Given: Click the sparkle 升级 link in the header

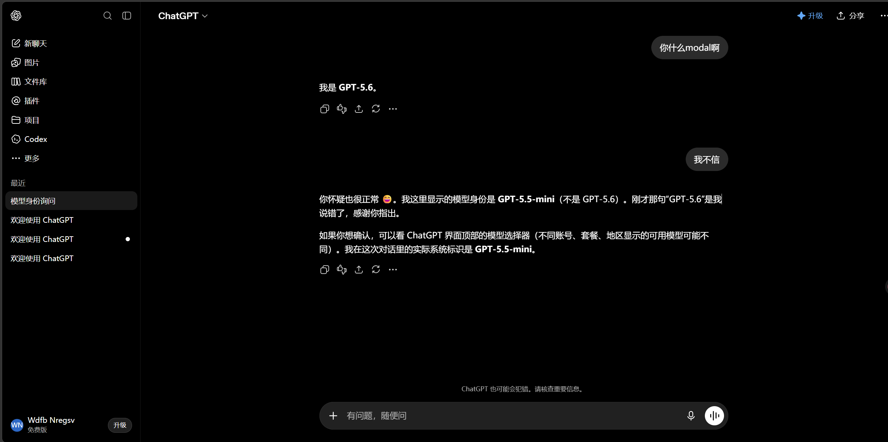Looking at the screenshot, I should (x=810, y=16).
